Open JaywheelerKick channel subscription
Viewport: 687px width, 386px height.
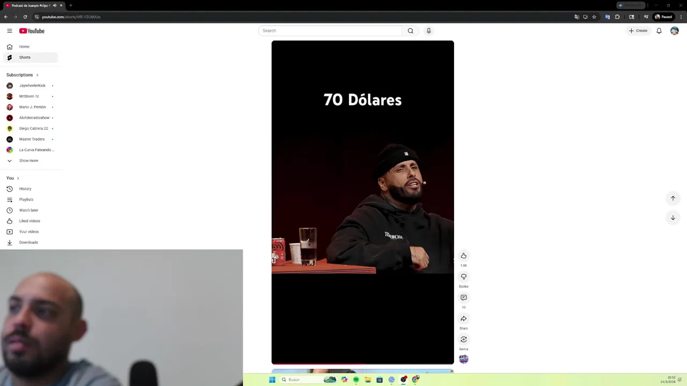(31, 86)
